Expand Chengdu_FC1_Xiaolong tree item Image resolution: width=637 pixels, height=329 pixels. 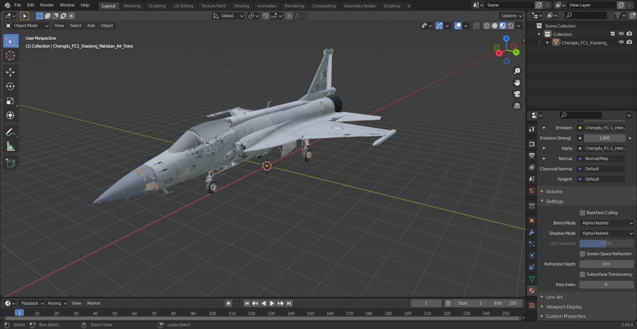[x=547, y=42]
